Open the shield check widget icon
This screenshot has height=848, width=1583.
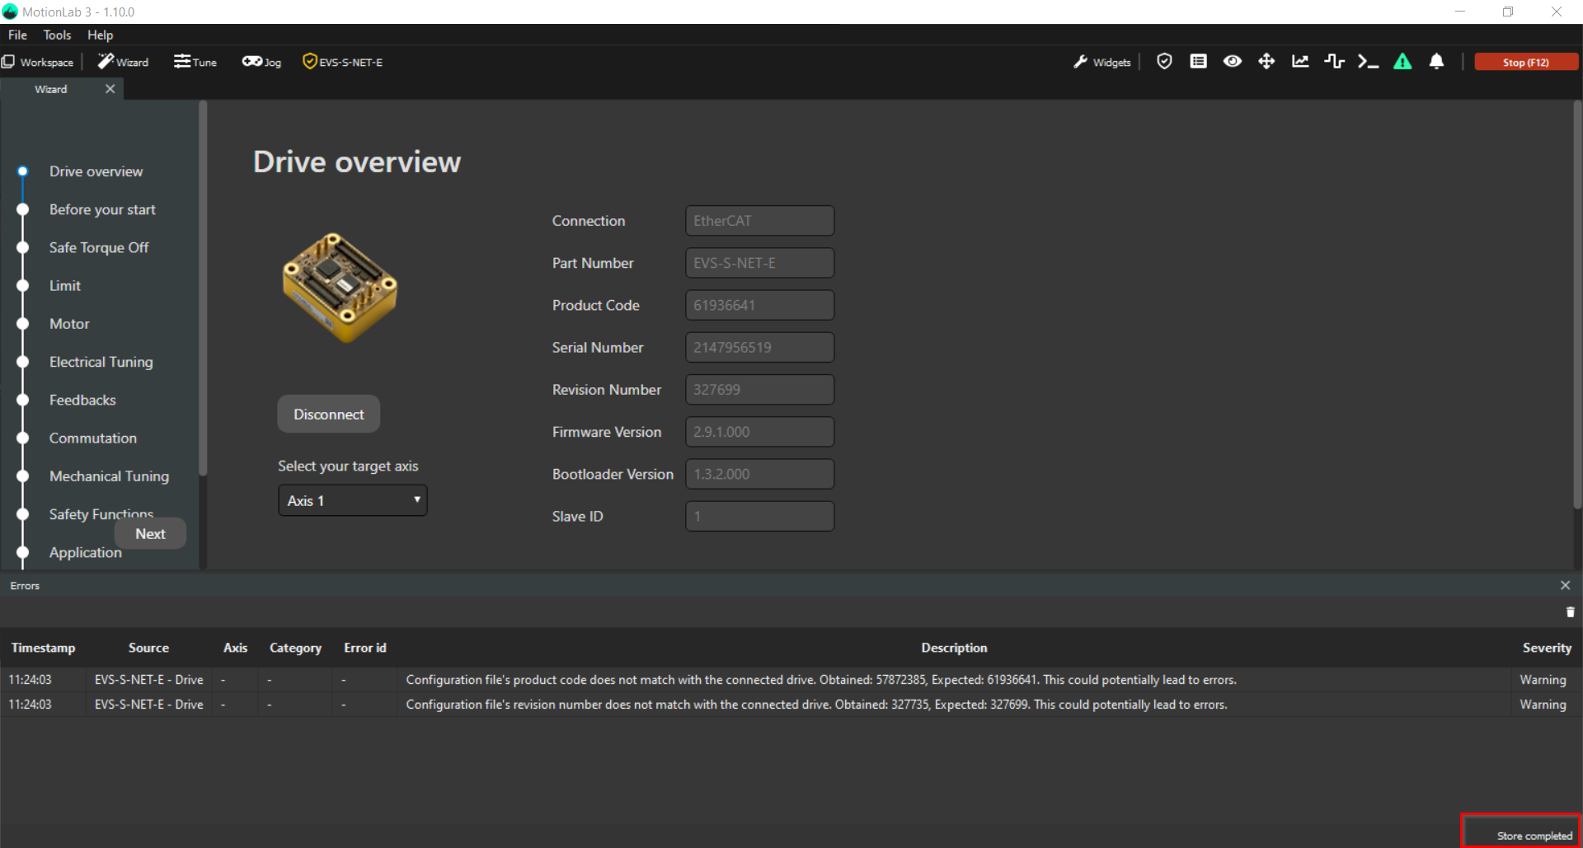1164,62
